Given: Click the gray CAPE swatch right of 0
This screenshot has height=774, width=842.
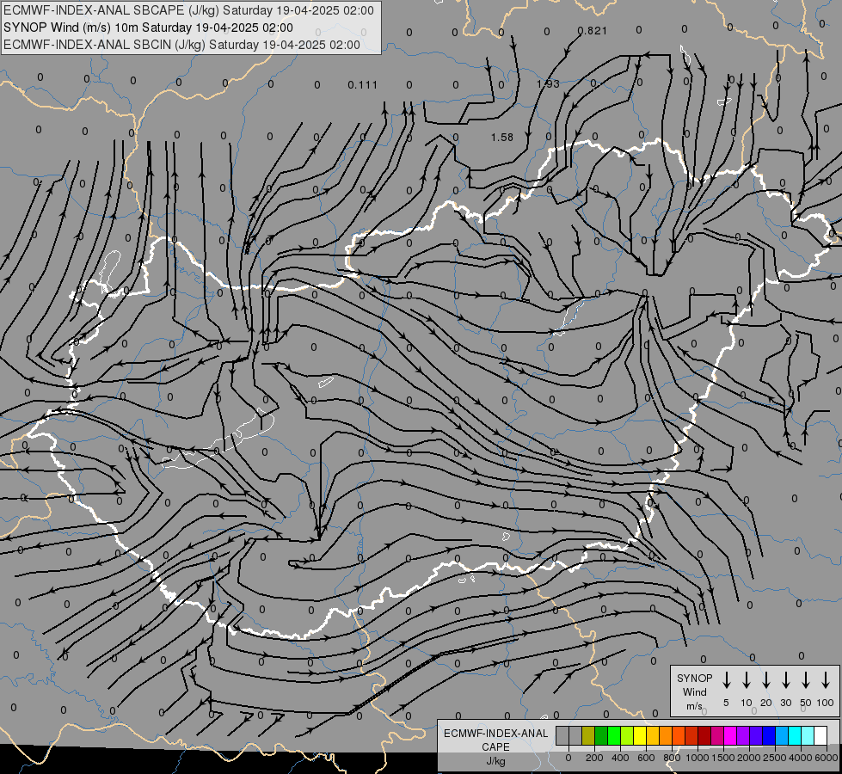Looking at the screenshot, I should click(x=575, y=735).
